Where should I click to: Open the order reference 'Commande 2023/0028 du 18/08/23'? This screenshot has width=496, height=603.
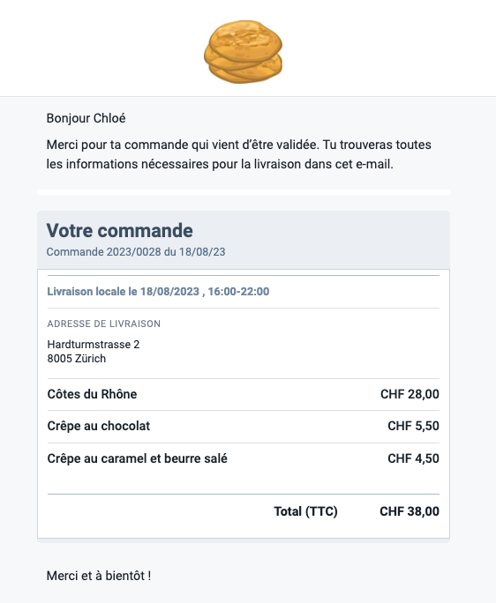click(x=136, y=252)
